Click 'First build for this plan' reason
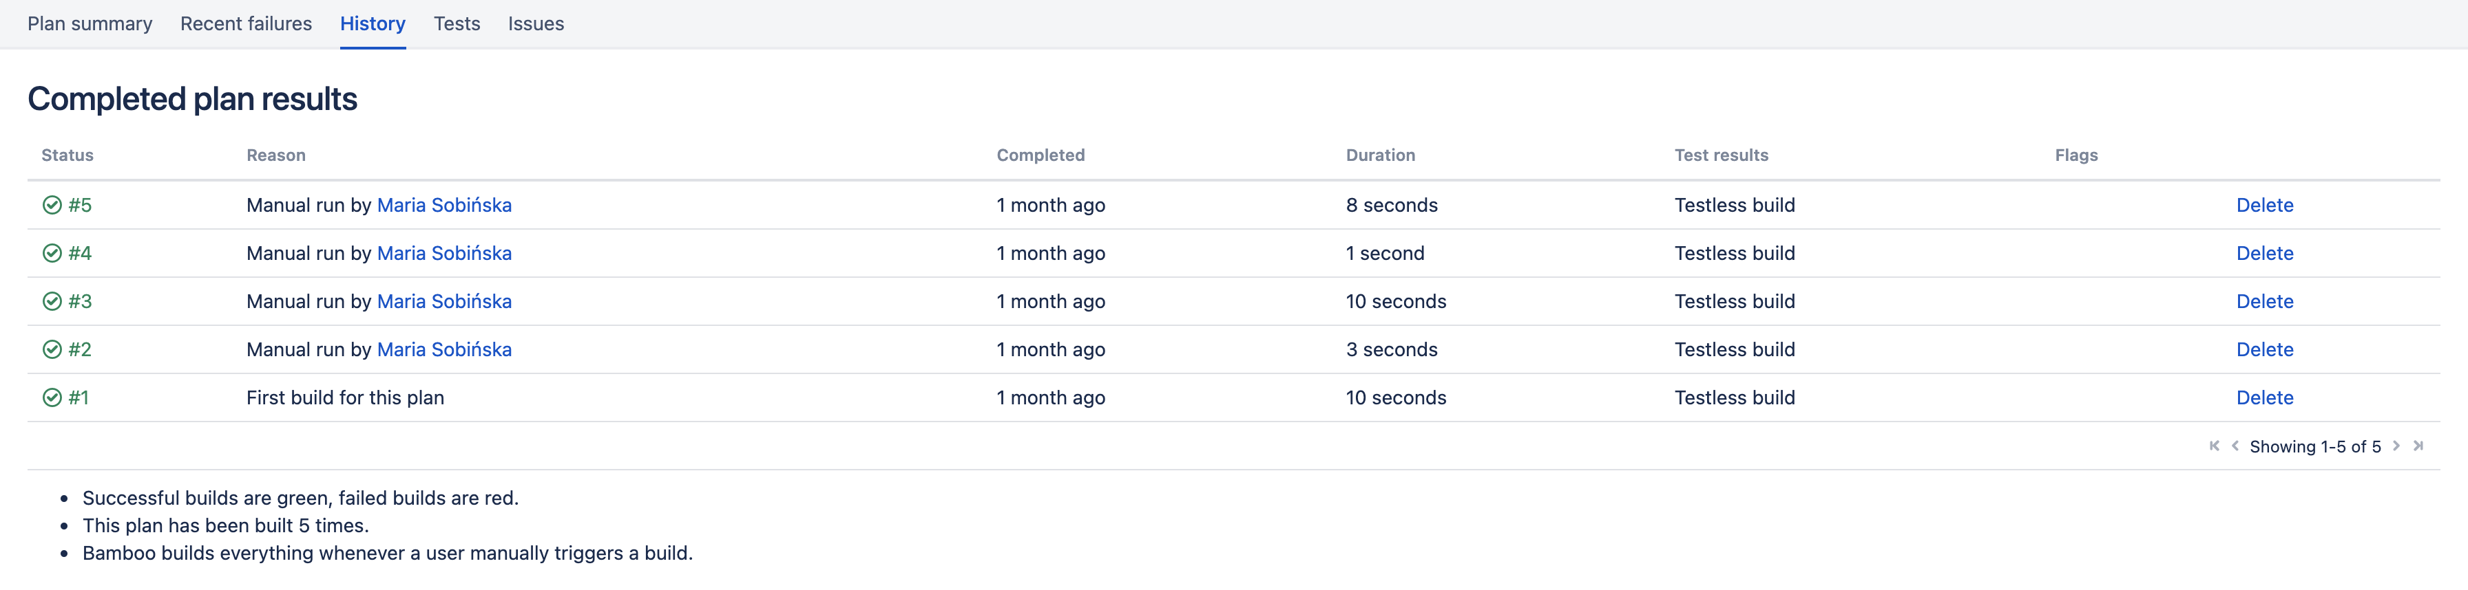 (345, 397)
